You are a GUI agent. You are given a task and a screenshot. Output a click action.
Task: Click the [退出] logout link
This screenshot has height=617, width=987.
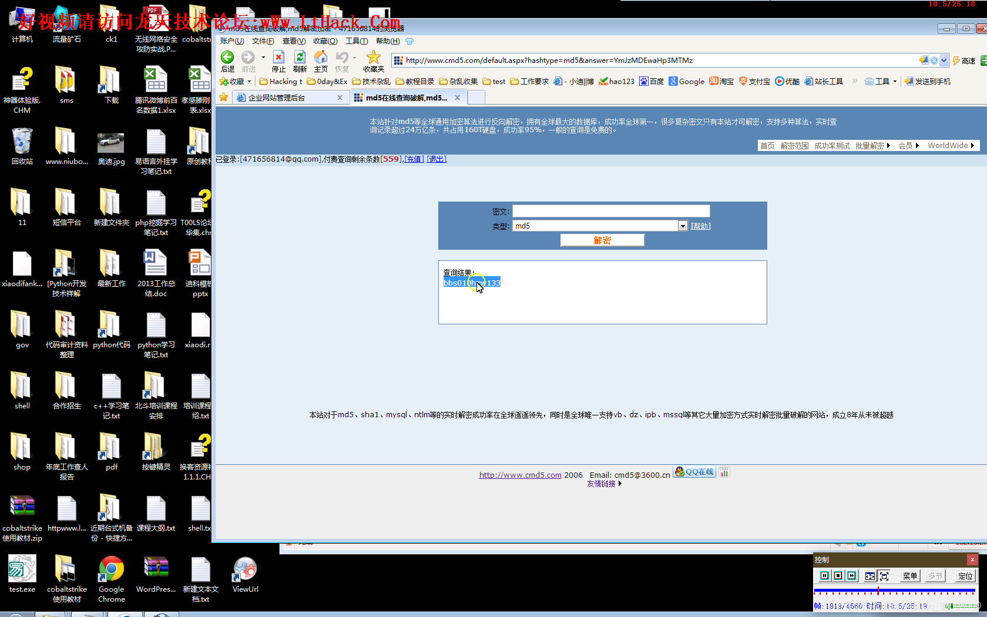coord(436,159)
